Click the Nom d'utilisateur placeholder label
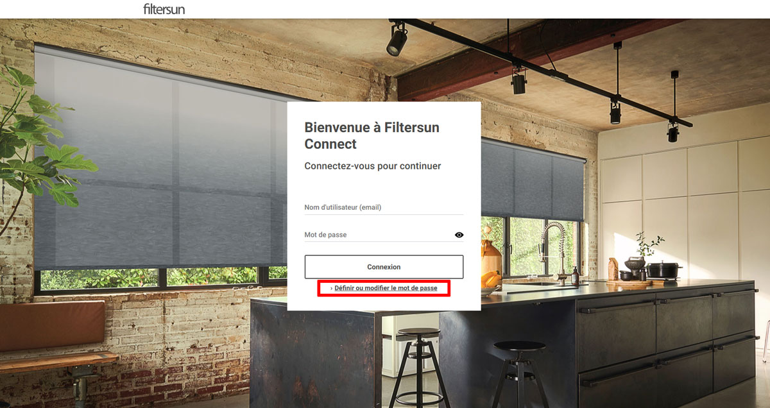The height and width of the screenshot is (408, 770). (352, 207)
